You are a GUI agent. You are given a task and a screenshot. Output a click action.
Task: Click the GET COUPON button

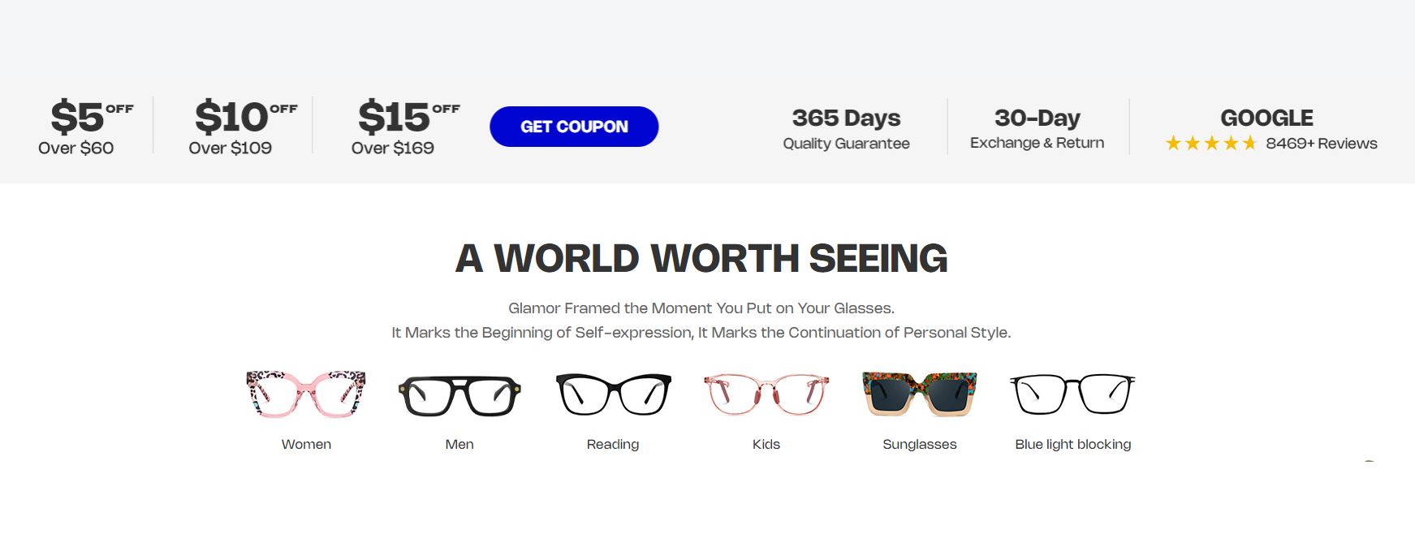tap(574, 127)
